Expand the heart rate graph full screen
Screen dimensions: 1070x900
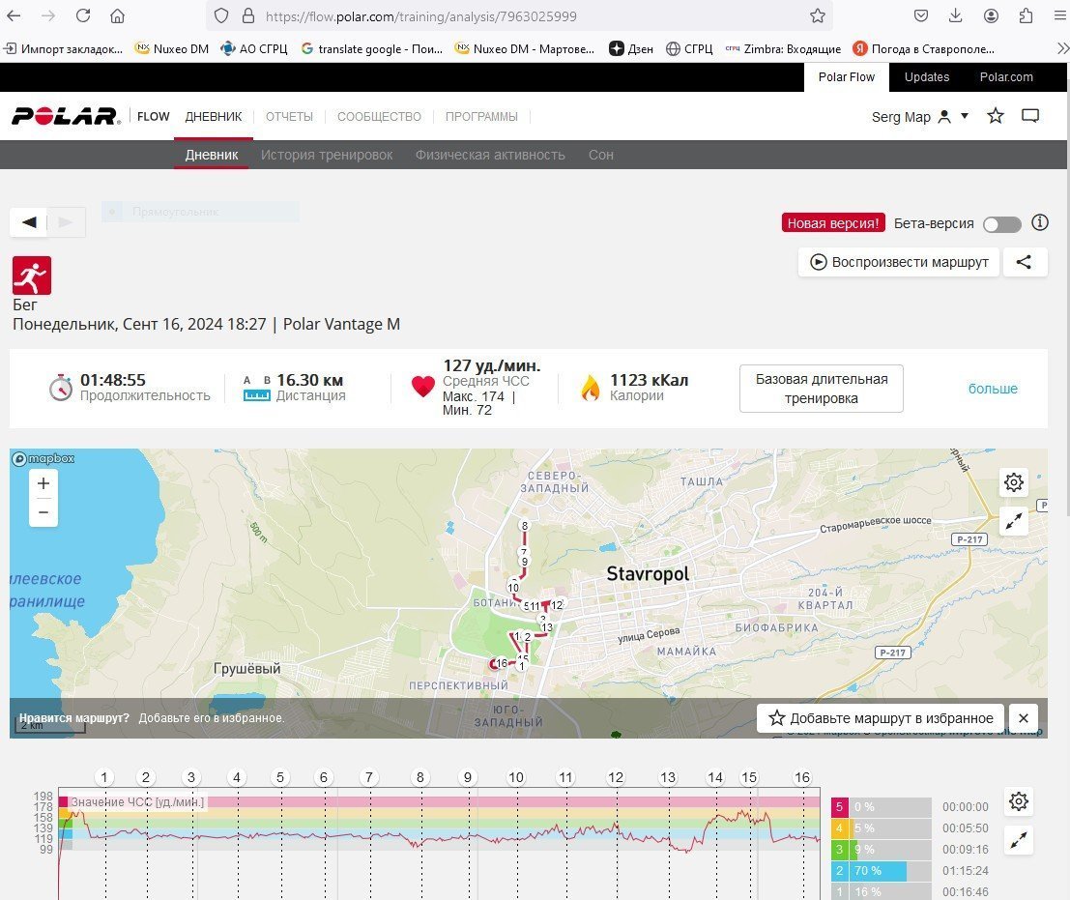(1018, 841)
